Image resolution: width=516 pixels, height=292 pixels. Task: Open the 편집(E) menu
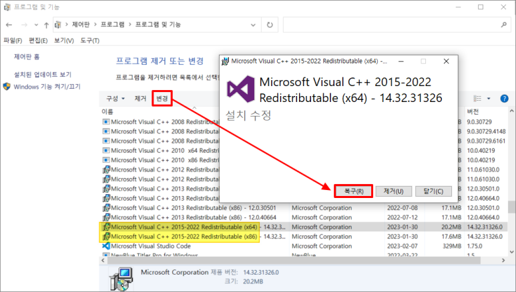(x=38, y=41)
